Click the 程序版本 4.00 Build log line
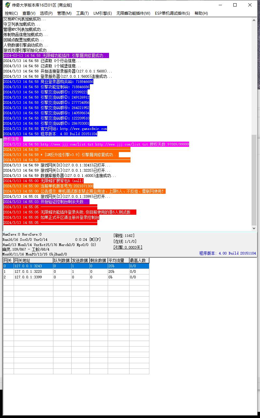This screenshot has width=260, height=418. [50, 134]
